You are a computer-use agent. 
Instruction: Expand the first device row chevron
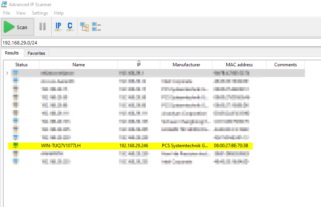click(7, 73)
